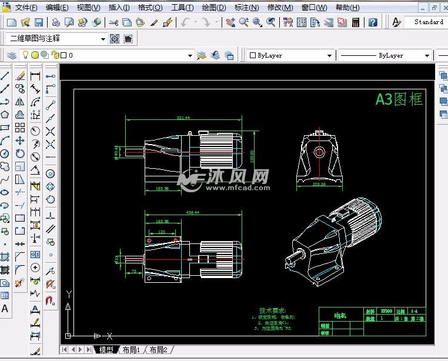Click the Help question mark button
448x361 pixels.
[x=373, y=22]
